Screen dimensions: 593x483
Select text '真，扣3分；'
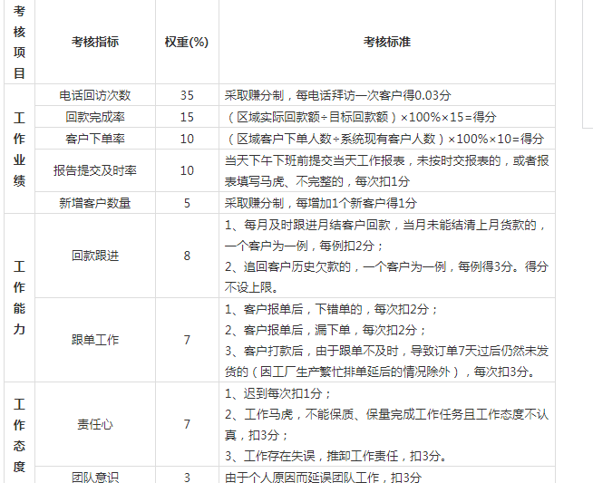tap(257, 435)
